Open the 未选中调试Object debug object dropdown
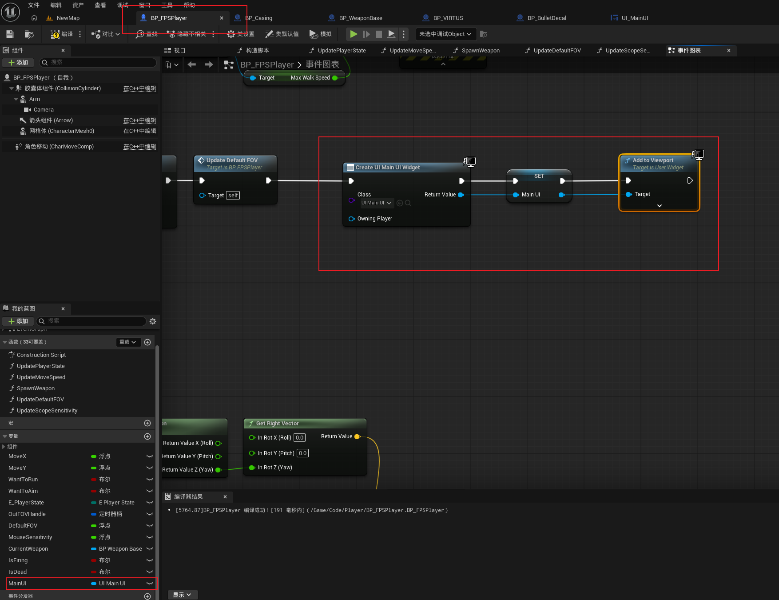Image resolution: width=779 pixels, height=600 pixels. (x=445, y=34)
